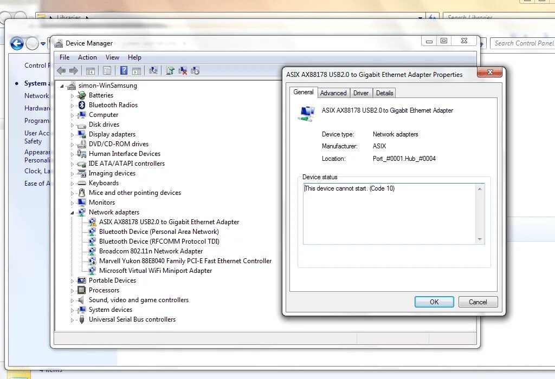Select Bluetooth Device (RFCOMM Protocol TDI)
555x379 pixels.
click(x=159, y=241)
